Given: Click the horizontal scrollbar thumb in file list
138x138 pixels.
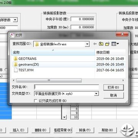Looking at the screenshot, I should 49,80.
